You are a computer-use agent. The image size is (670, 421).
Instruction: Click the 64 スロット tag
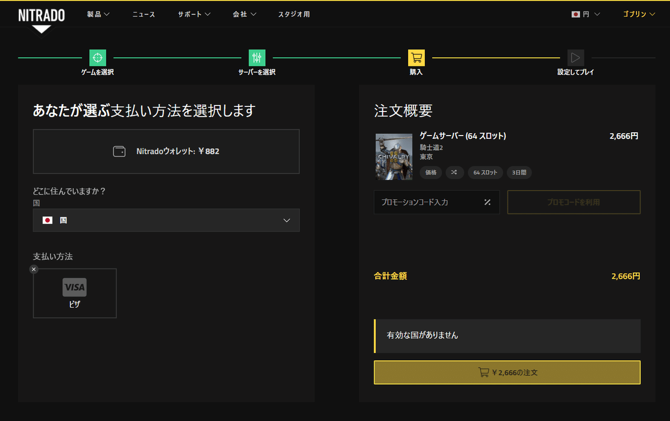[485, 172]
